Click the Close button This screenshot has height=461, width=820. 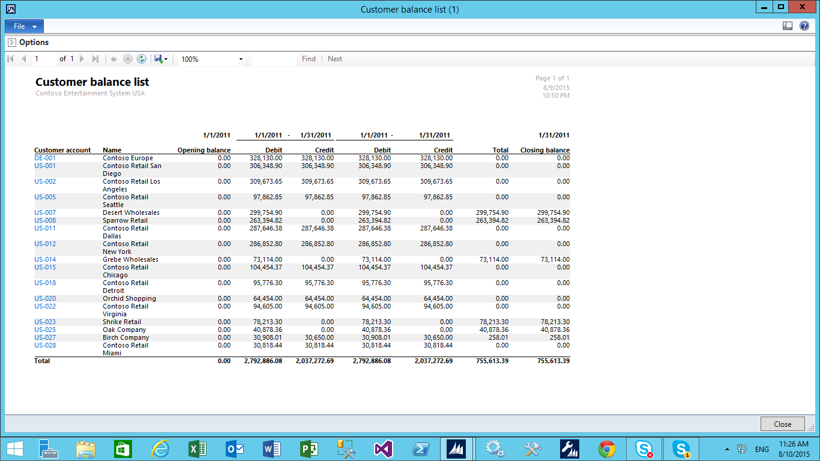coord(783,424)
